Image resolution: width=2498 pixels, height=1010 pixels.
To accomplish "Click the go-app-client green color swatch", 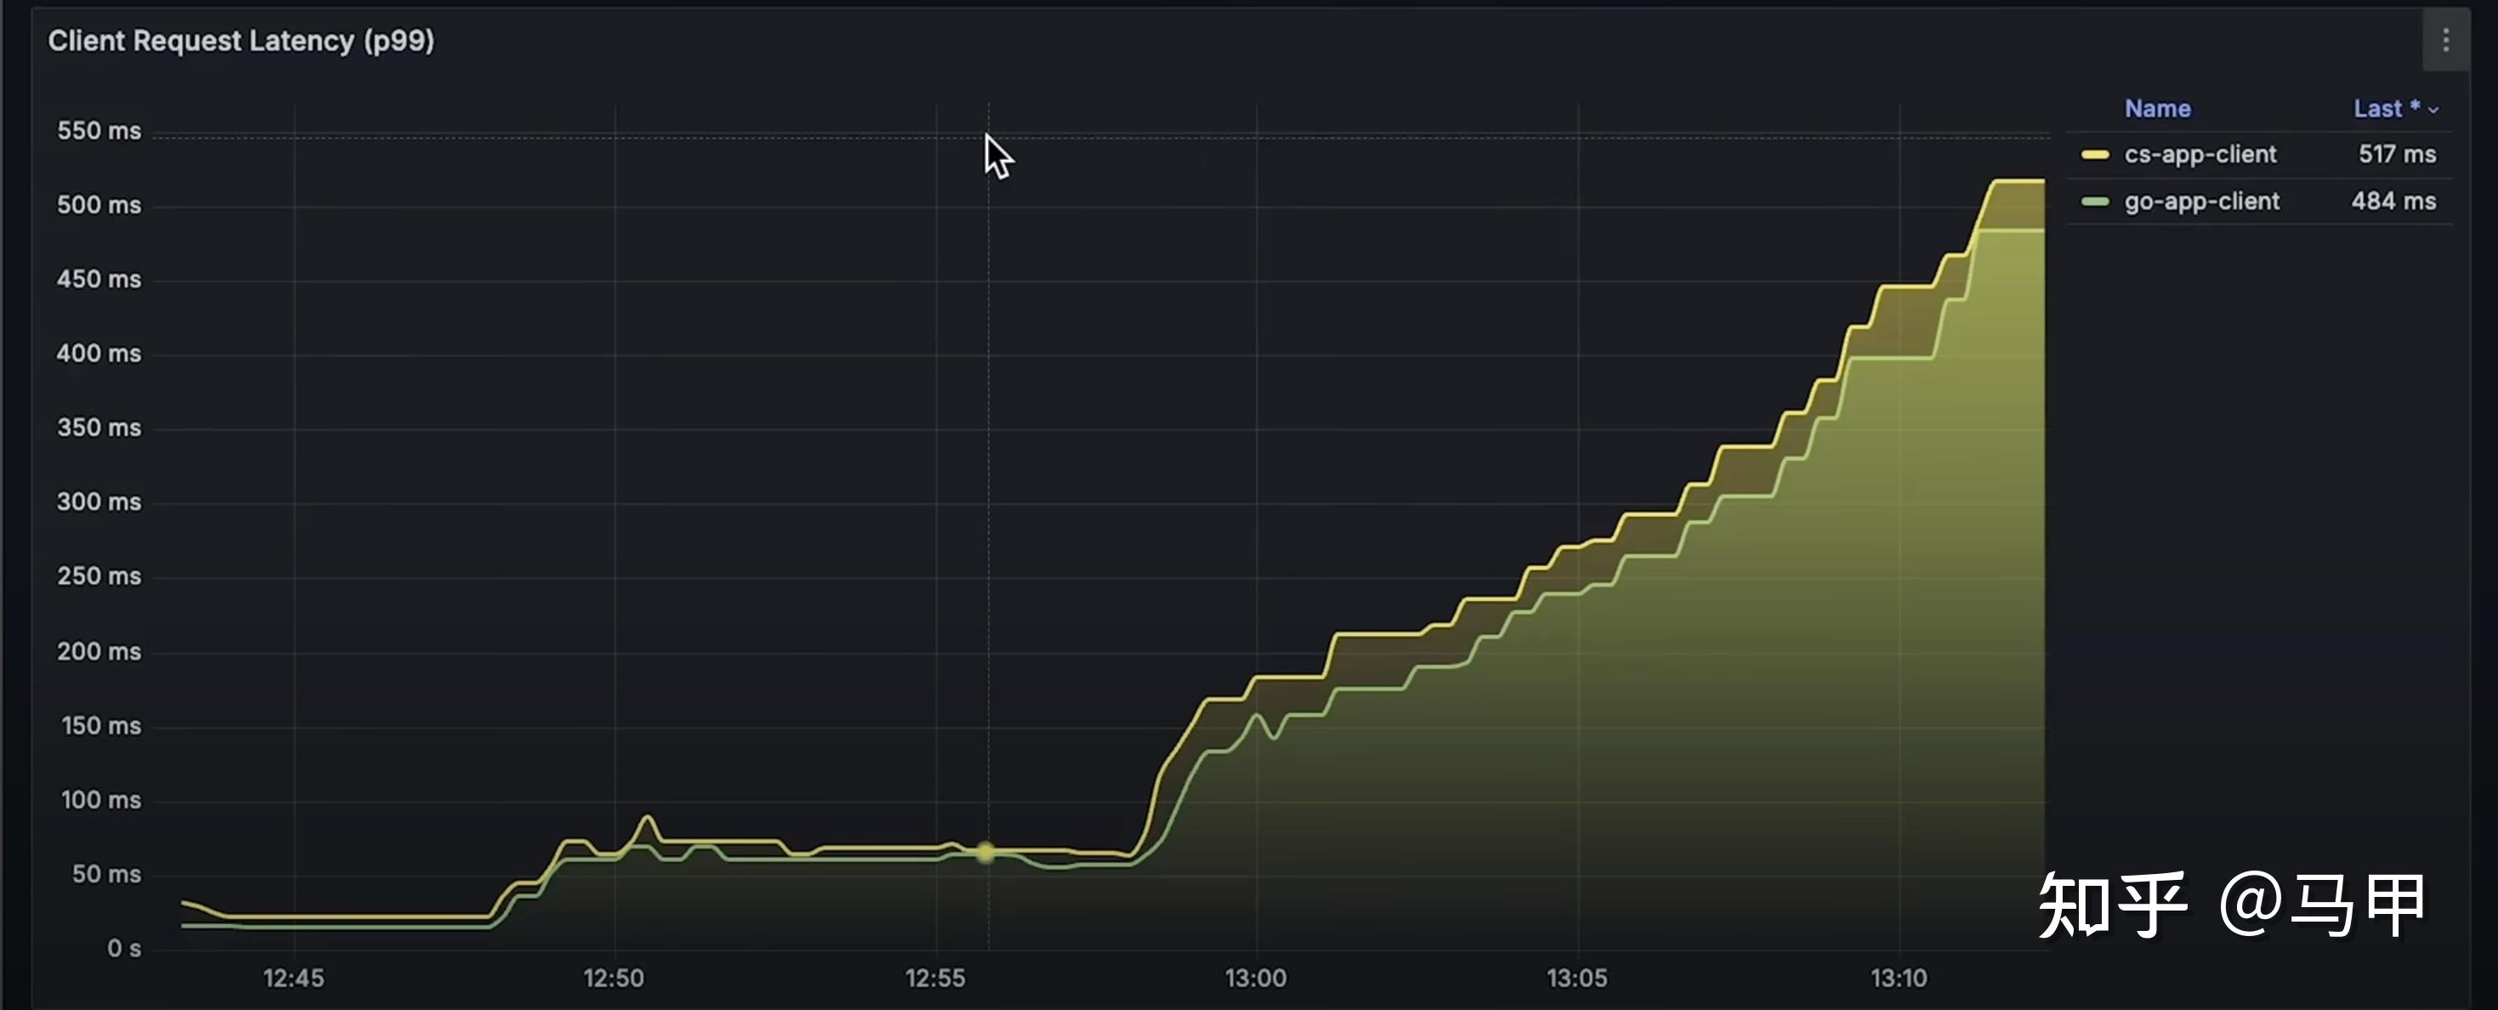I will [x=2095, y=201].
